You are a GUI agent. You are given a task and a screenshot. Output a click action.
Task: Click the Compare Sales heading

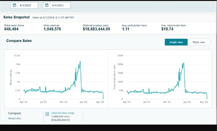pos(19,41)
